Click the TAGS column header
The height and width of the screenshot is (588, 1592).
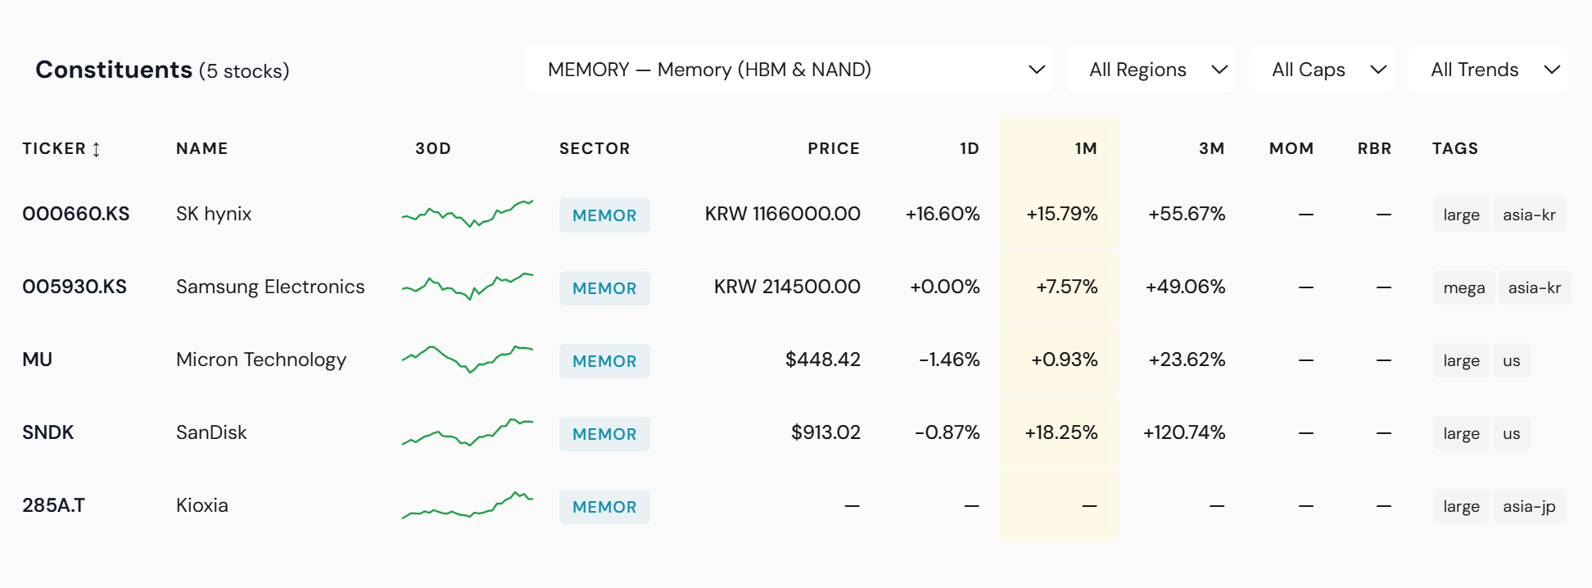[1455, 148]
